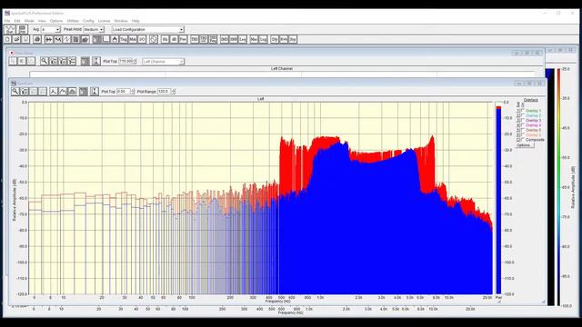Click the Dly toolbar icon

tap(275, 39)
